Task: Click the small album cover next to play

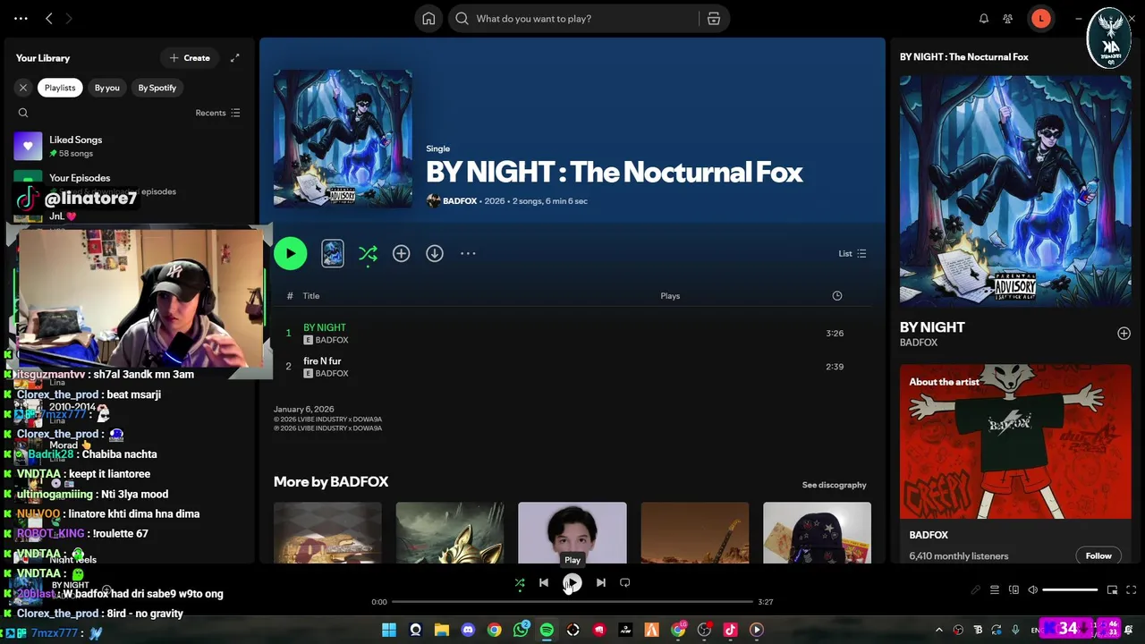Action: pyautogui.click(x=333, y=253)
